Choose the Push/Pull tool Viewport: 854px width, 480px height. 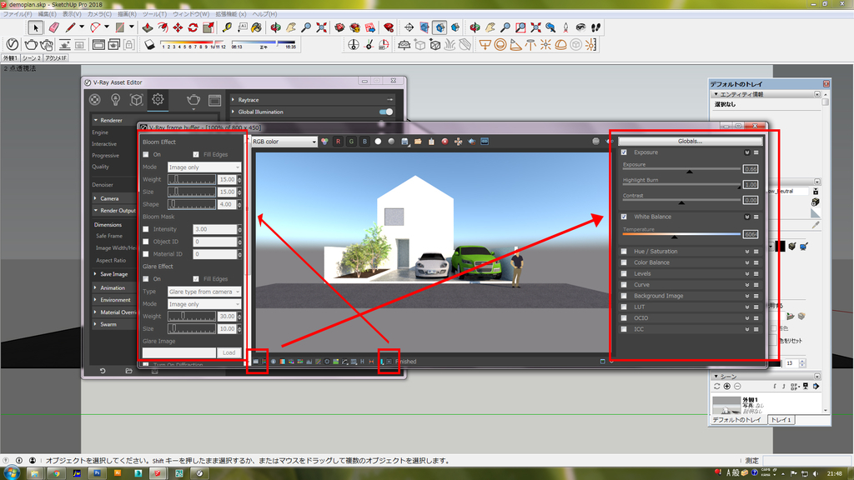click(147, 27)
